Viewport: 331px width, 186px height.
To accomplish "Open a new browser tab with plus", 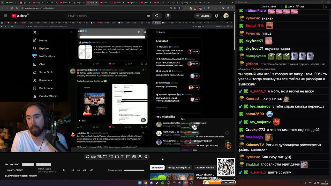I will coord(209,3).
